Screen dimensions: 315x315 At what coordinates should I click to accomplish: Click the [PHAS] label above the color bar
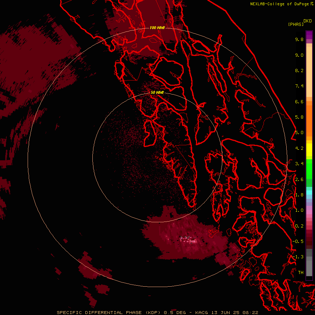pos(296,24)
